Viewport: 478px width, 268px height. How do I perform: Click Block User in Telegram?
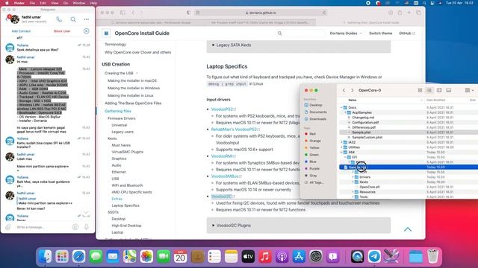click(62, 31)
